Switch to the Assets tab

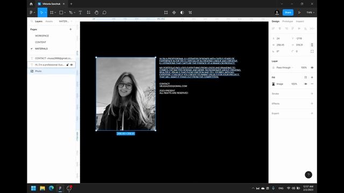(49, 21)
